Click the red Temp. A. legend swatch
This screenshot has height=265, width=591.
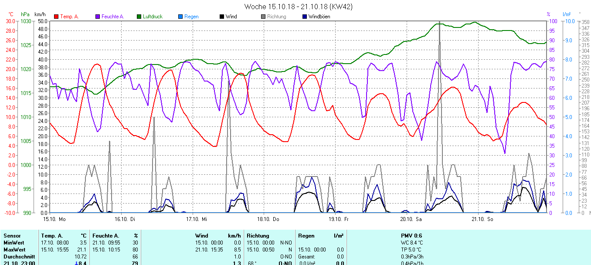pos(56,17)
